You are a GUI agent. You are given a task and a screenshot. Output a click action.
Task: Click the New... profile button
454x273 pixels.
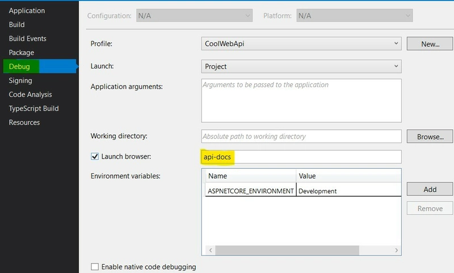(x=430, y=44)
